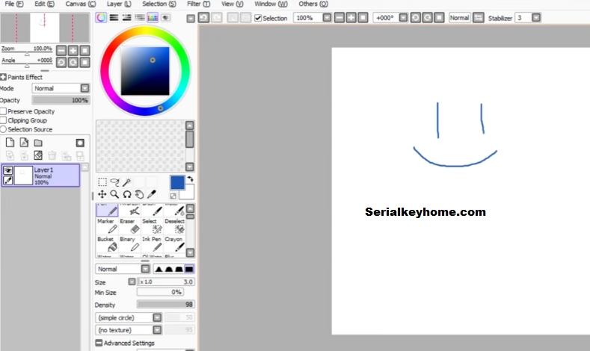
Task: Toggle the Selection checkbox in toolbar
Action: (x=258, y=18)
